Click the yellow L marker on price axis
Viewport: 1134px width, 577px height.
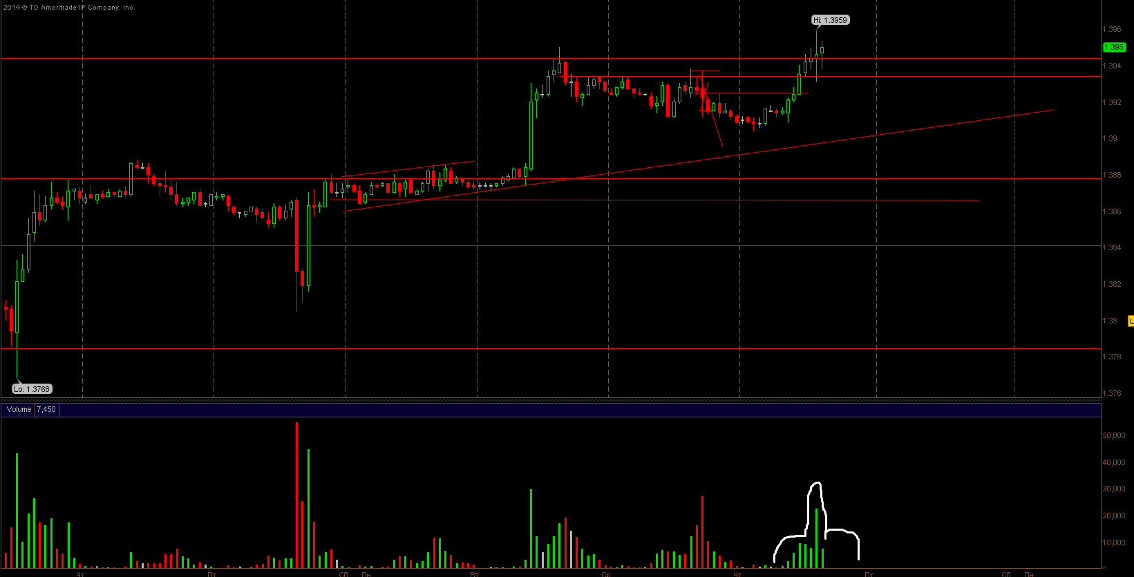point(1131,321)
